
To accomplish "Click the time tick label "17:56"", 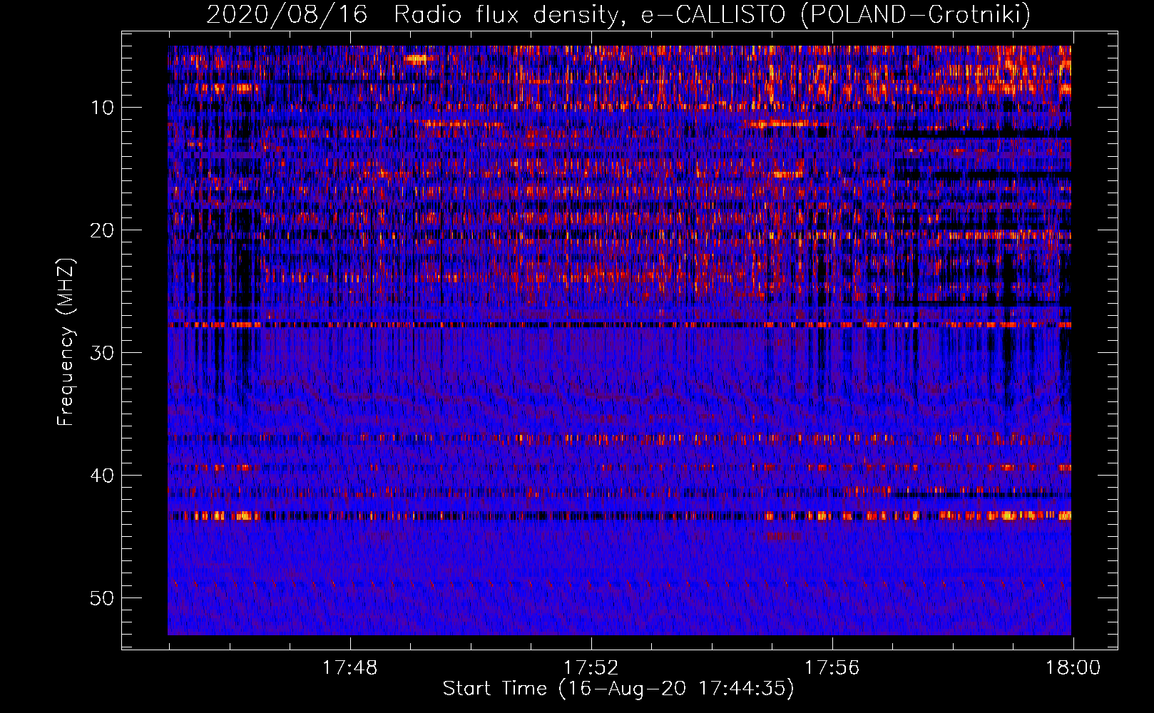I will (832, 668).
